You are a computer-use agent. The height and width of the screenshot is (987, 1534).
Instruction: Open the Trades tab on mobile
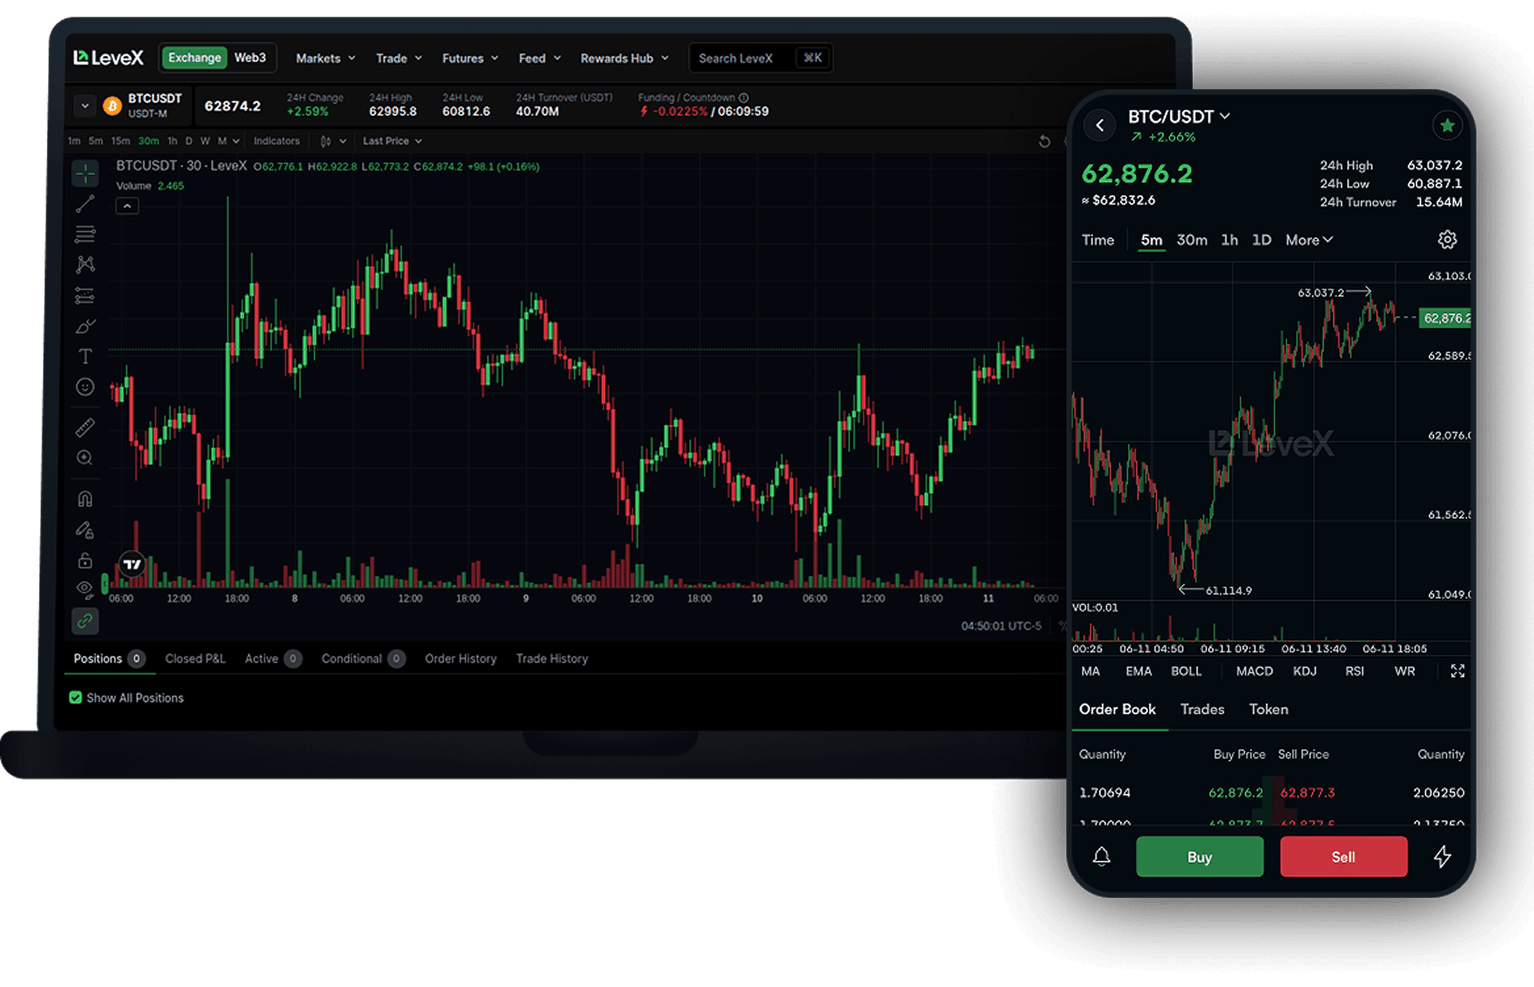point(1202,709)
